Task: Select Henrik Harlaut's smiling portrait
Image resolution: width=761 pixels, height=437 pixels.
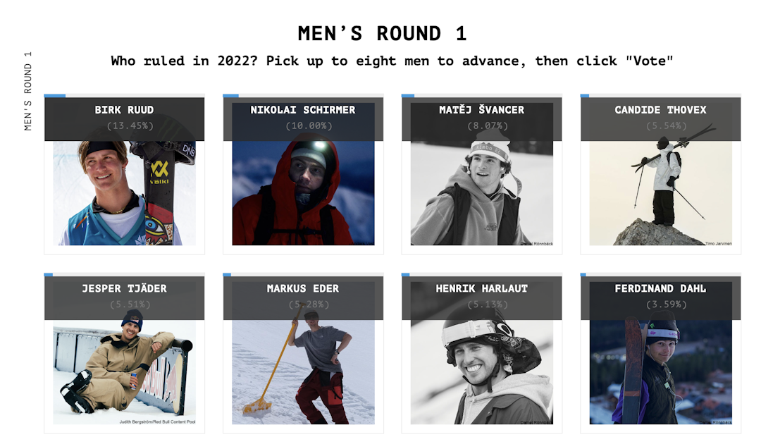Action: pyautogui.click(x=482, y=372)
